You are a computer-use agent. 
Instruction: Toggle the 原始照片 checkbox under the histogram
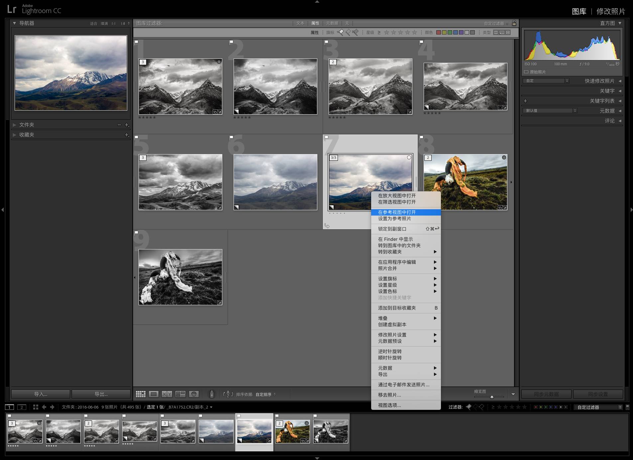pos(526,72)
